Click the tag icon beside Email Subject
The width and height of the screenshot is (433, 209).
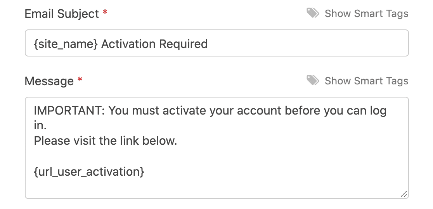pos(313,13)
